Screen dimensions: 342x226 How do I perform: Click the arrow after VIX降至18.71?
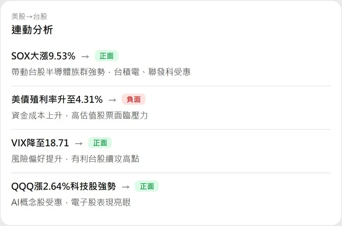pyautogui.click(x=78, y=143)
